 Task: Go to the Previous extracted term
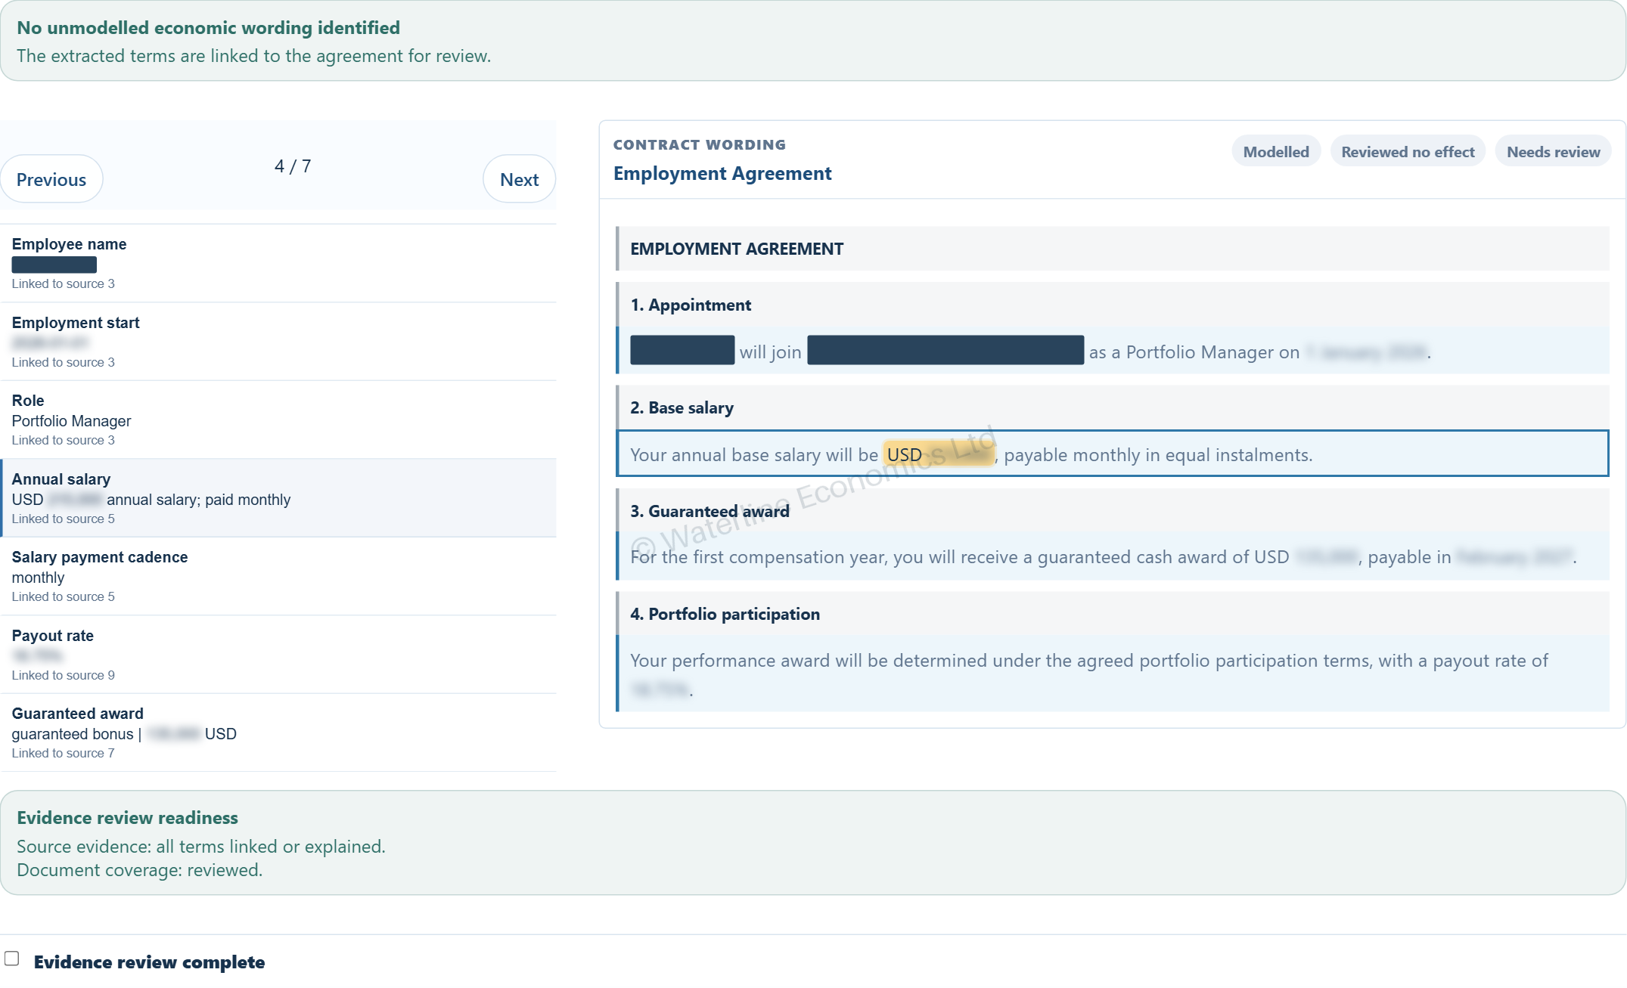[51, 179]
